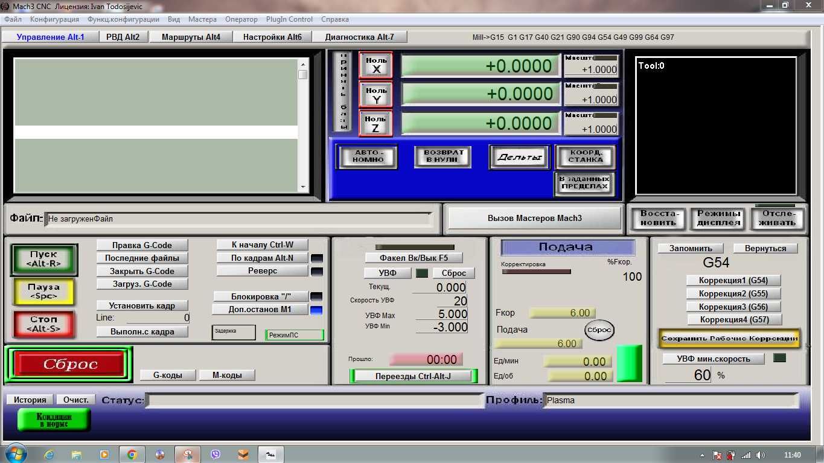Zero the Y axis with Ноль Y
Viewport: 824px width, 463px height.
(x=376, y=95)
